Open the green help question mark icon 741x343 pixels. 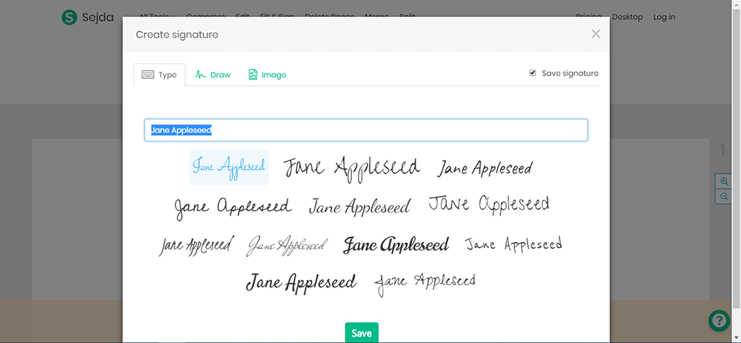point(719,320)
